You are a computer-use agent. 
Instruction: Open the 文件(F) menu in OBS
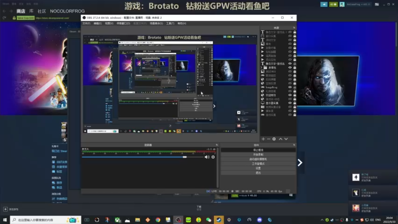(x=86, y=23)
